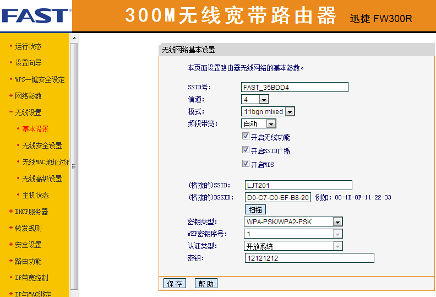This screenshot has height=297, width=436.
Task: Open IP带宽控制 menu item
Action: pos(31,278)
